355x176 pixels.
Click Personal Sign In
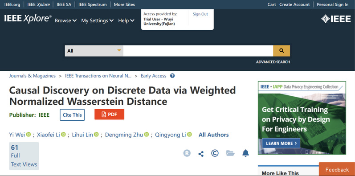(x=333, y=4)
